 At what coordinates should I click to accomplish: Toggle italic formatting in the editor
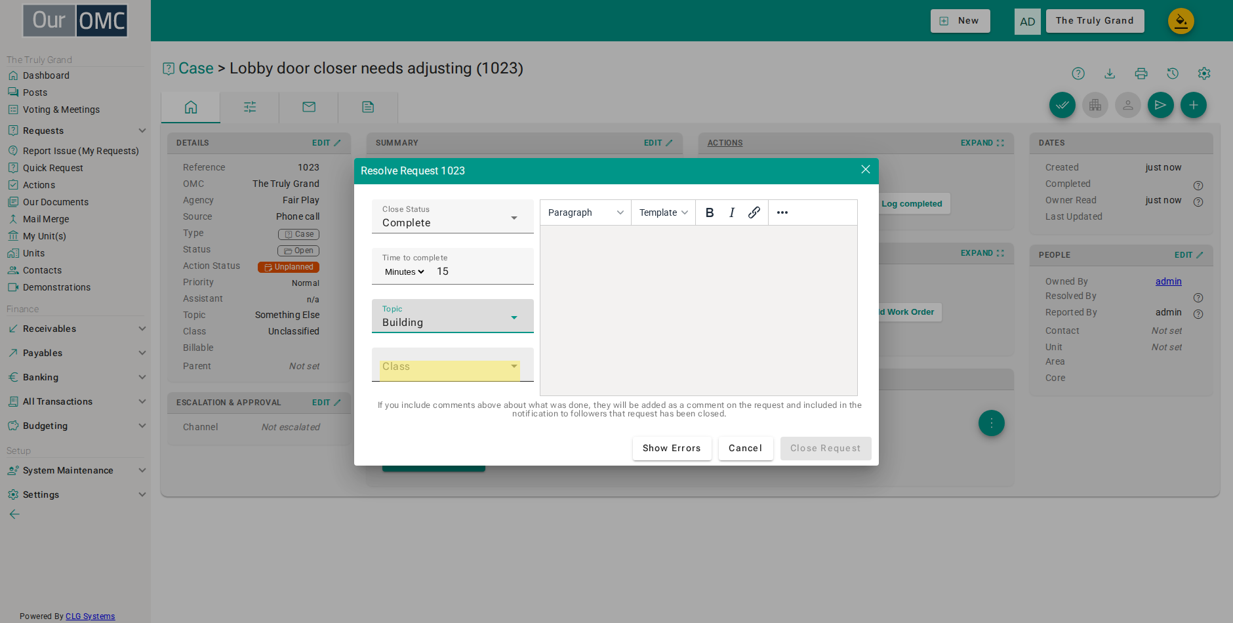tap(732, 212)
